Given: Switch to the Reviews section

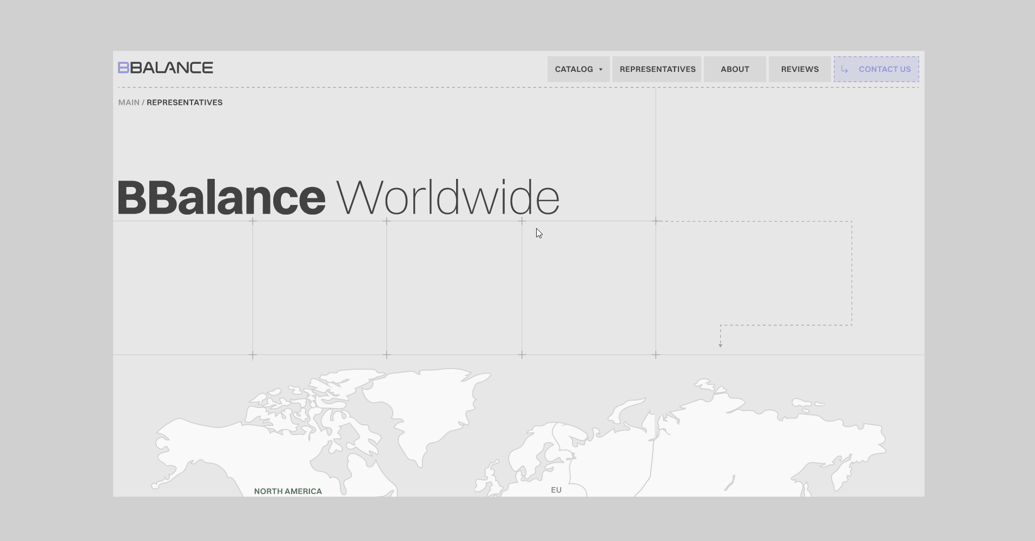Looking at the screenshot, I should click(x=799, y=69).
